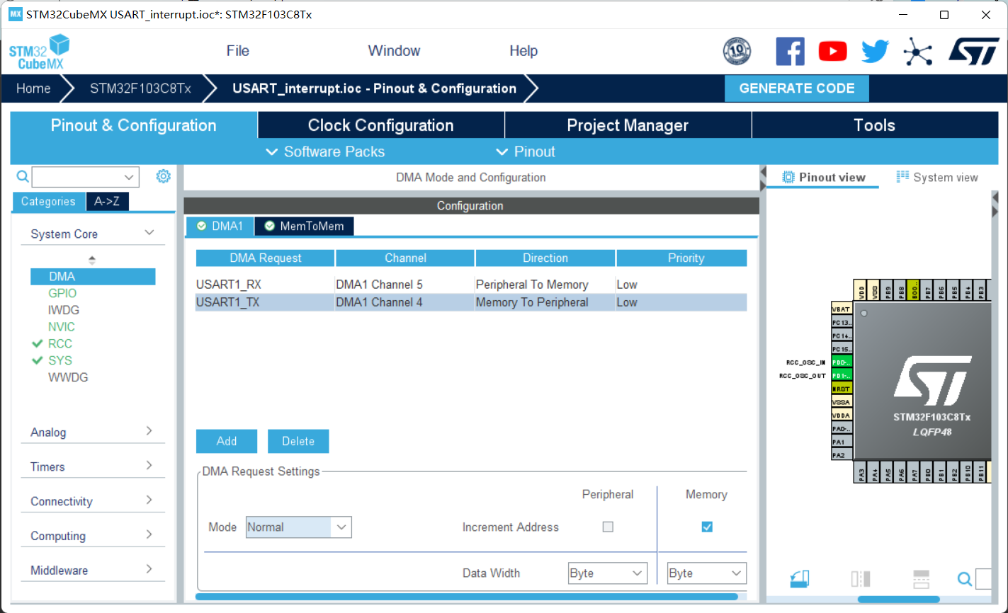Select RCC in System Core list
The width and height of the screenshot is (1008, 613).
pyautogui.click(x=60, y=344)
